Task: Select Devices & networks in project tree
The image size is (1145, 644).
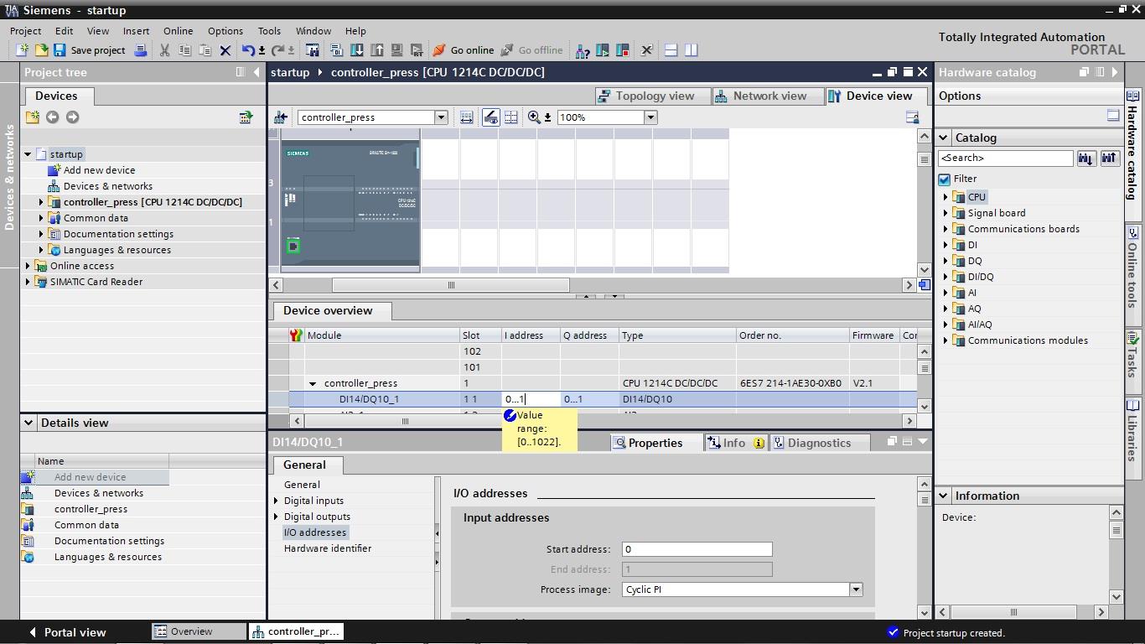Action: (x=107, y=186)
